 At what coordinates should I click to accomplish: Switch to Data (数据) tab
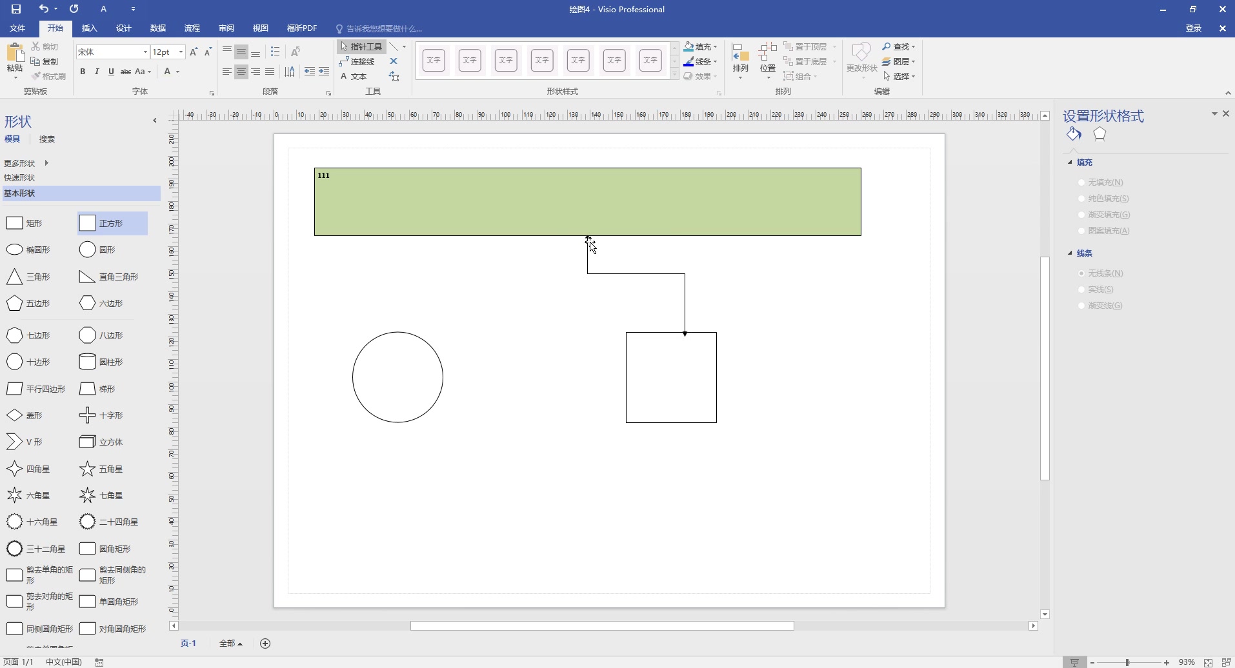[x=158, y=28]
